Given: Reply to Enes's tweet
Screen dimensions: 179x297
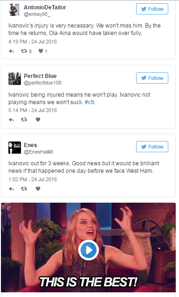Looking at the screenshot, I should tap(11, 189).
